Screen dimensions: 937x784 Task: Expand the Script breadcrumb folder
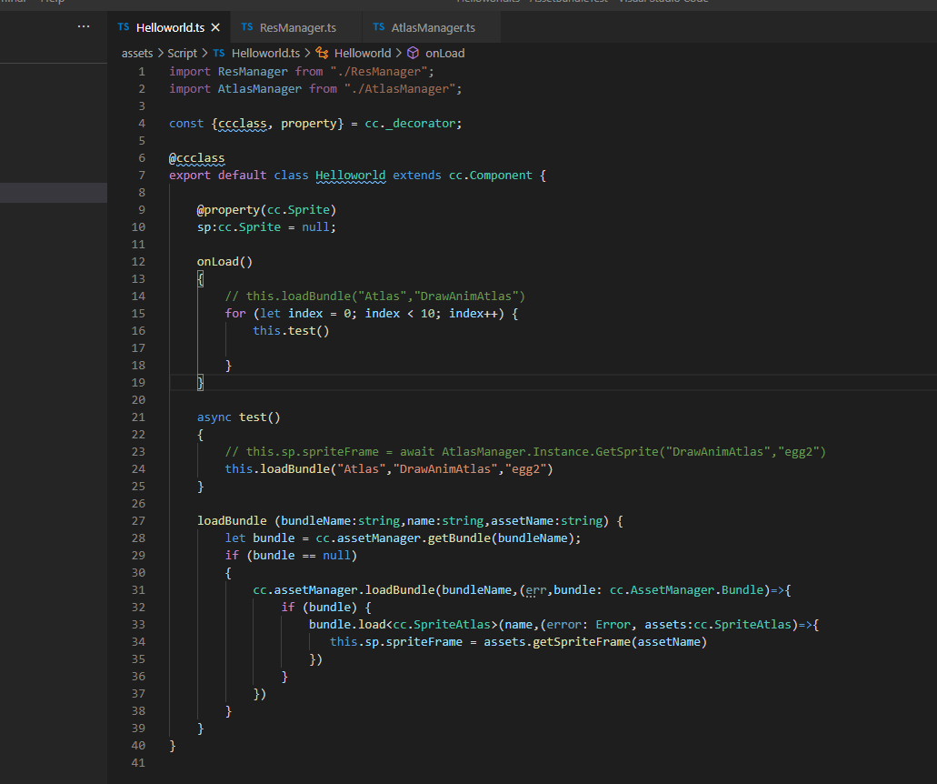pos(182,54)
